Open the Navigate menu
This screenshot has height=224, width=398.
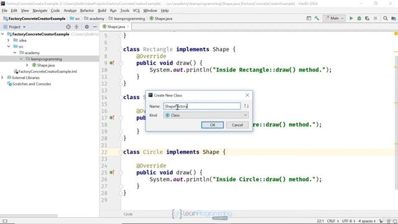coord(40,11)
